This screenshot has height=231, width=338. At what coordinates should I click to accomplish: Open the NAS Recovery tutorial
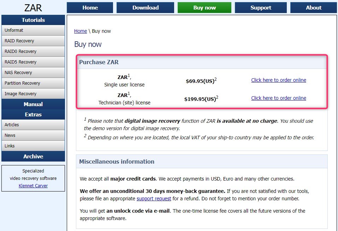(33, 72)
